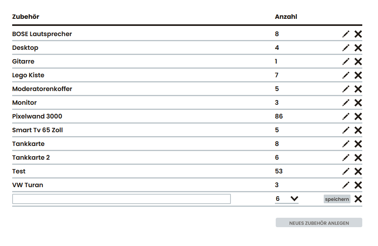Delete the VW Turan row
The width and height of the screenshot is (378, 246).
pos(358,185)
